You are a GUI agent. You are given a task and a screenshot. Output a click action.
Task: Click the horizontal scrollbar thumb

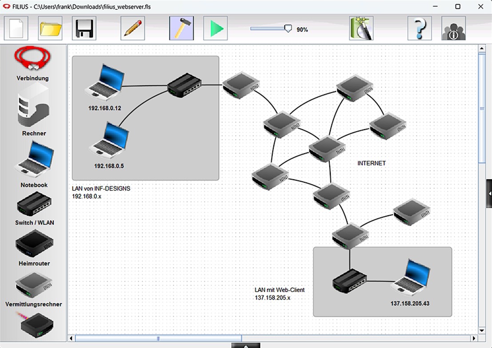[x=158, y=338]
